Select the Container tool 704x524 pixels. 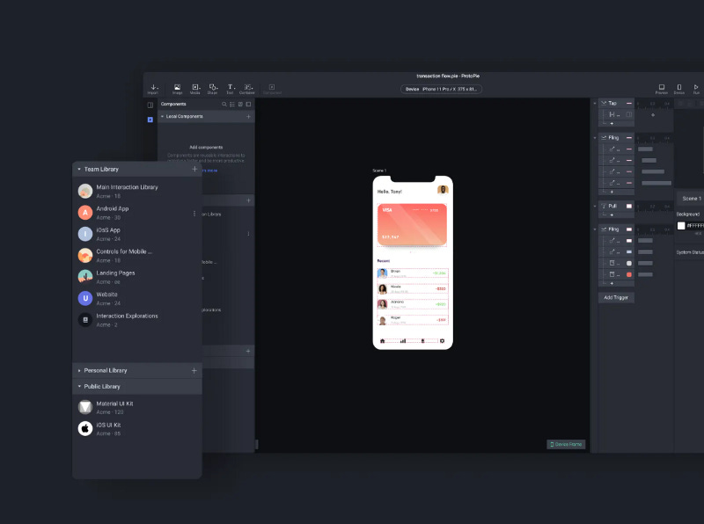(x=247, y=89)
